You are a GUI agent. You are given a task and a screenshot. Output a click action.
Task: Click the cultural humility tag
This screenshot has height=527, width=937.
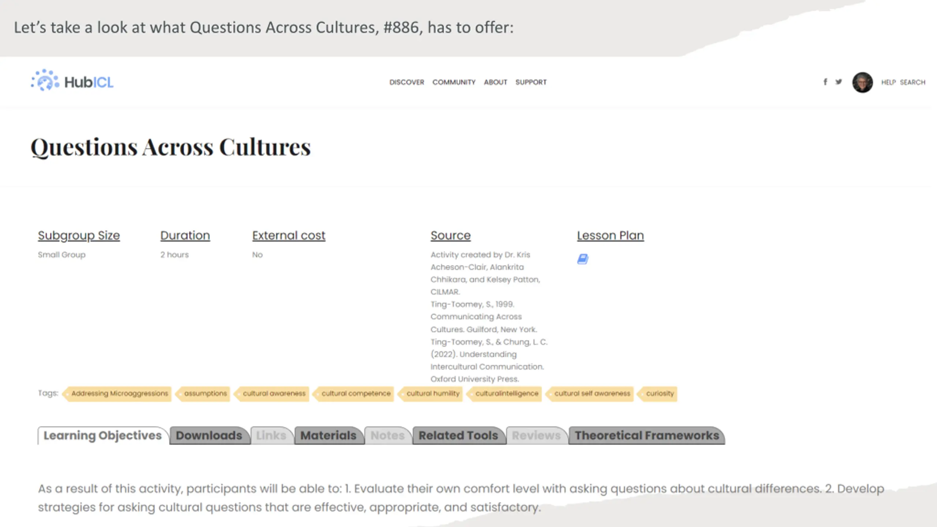point(430,394)
